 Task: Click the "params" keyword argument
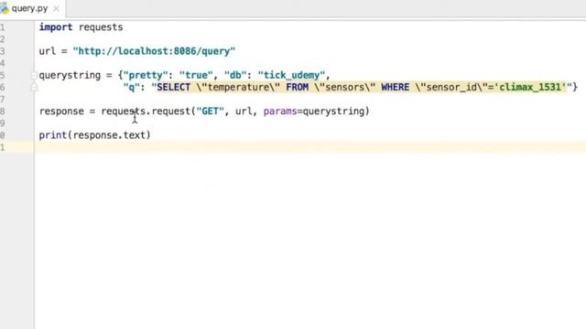(x=280, y=111)
